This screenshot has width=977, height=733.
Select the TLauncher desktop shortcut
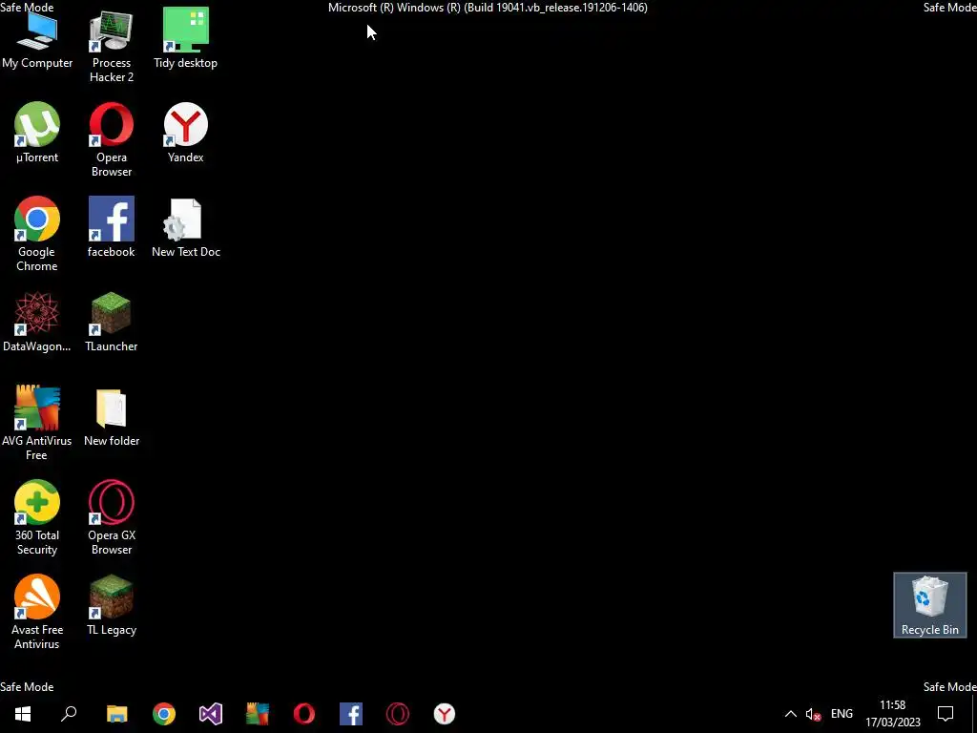tap(111, 323)
